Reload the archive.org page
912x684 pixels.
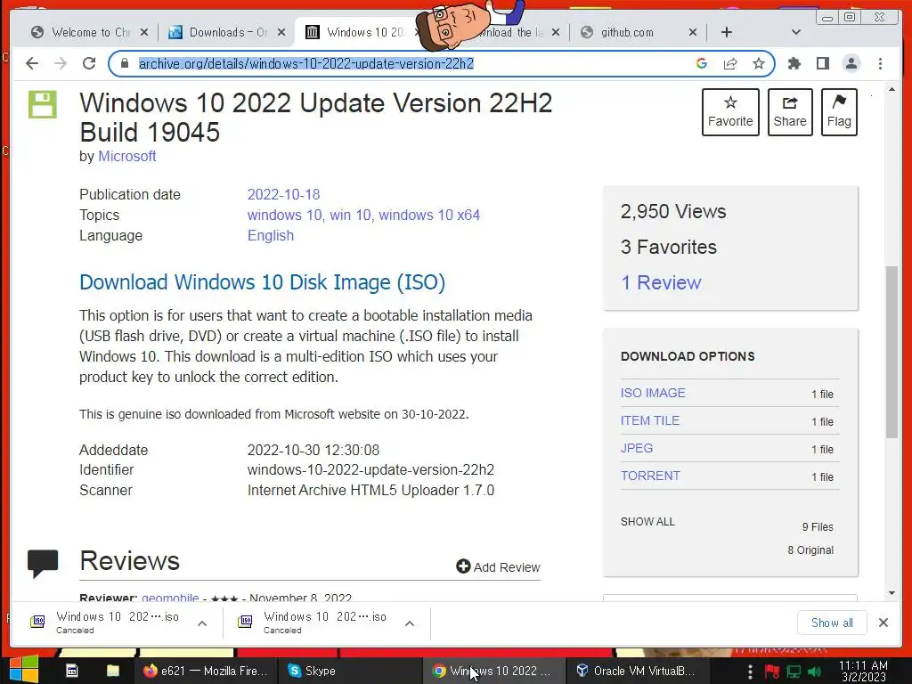coord(89,63)
